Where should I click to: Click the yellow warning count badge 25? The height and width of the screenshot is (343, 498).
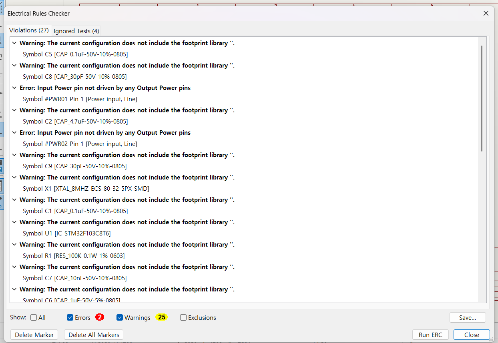(161, 317)
